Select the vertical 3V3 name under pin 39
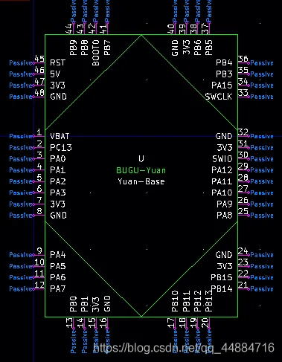Image resolution: width=282 pixels, height=362 pixels. click(x=186, y=47)
